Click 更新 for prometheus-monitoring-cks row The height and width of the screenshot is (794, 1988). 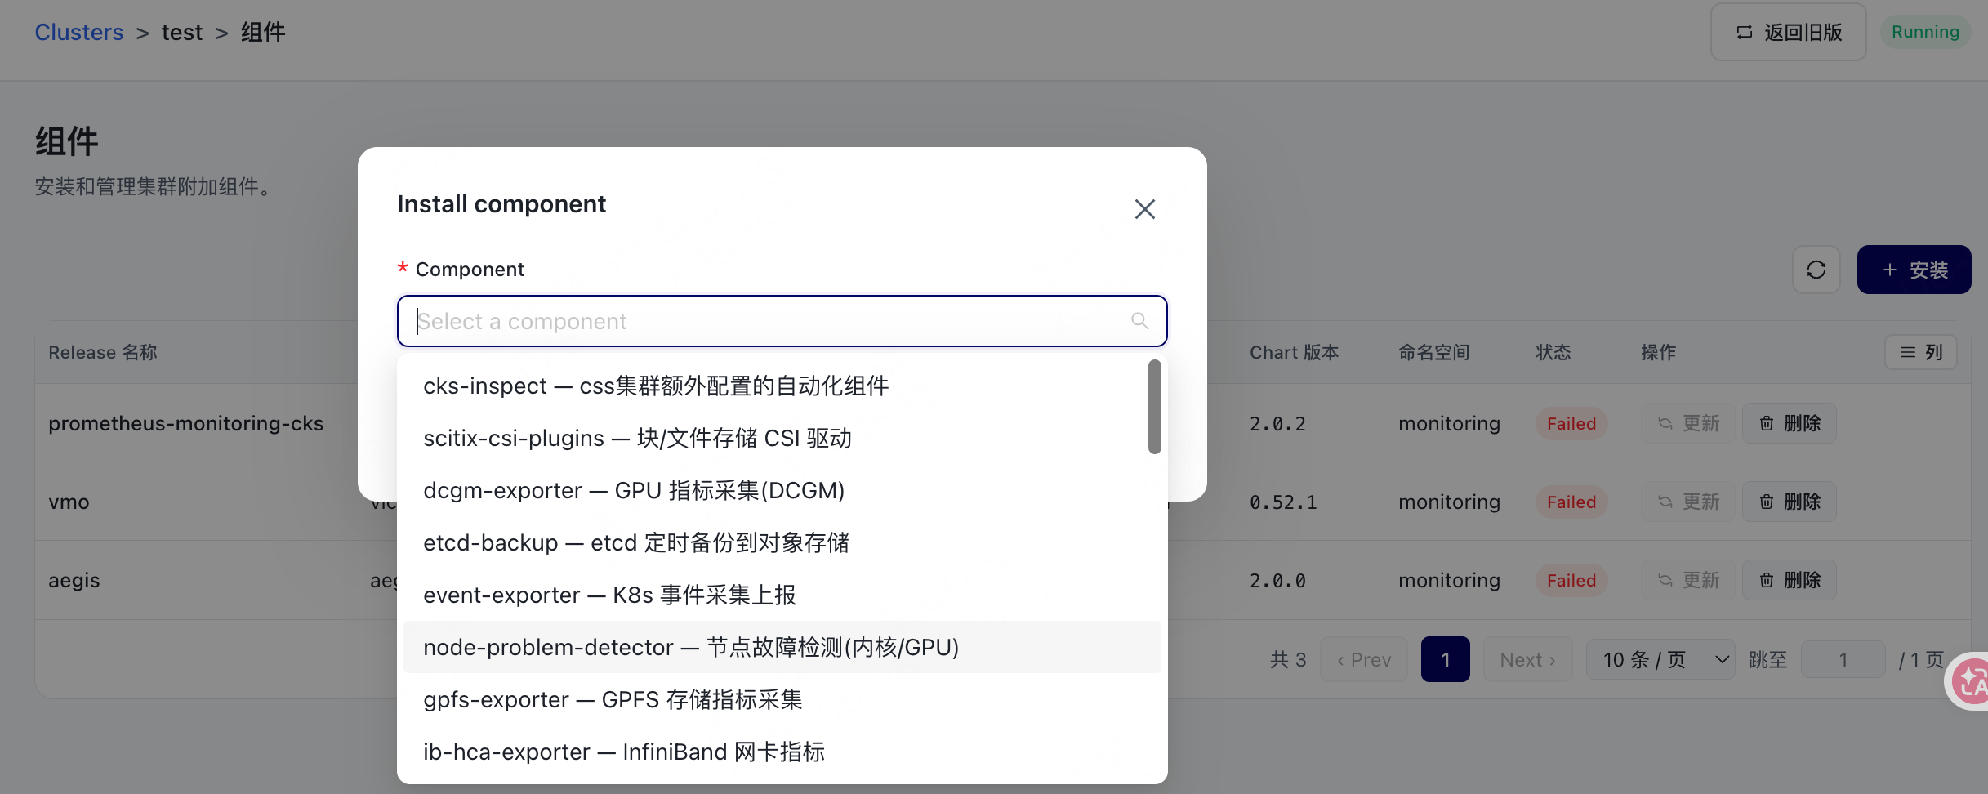(1688, 423)
